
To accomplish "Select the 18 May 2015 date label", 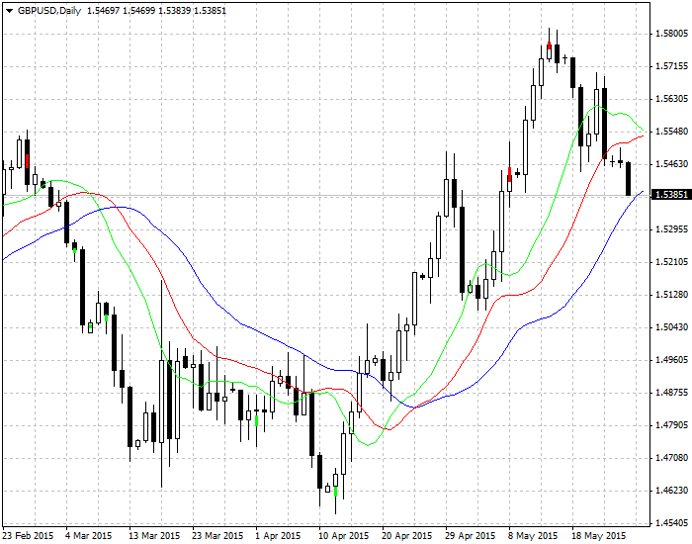I will (599, 535).
